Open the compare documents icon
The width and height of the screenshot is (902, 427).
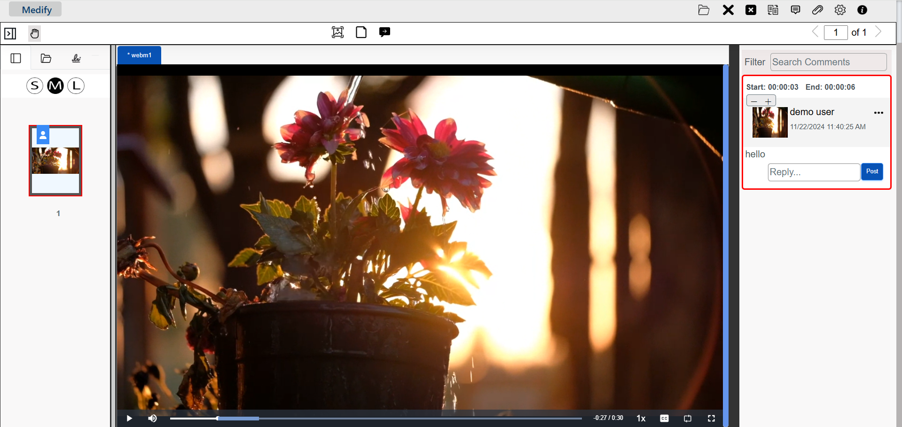click(x=773, y=10)
